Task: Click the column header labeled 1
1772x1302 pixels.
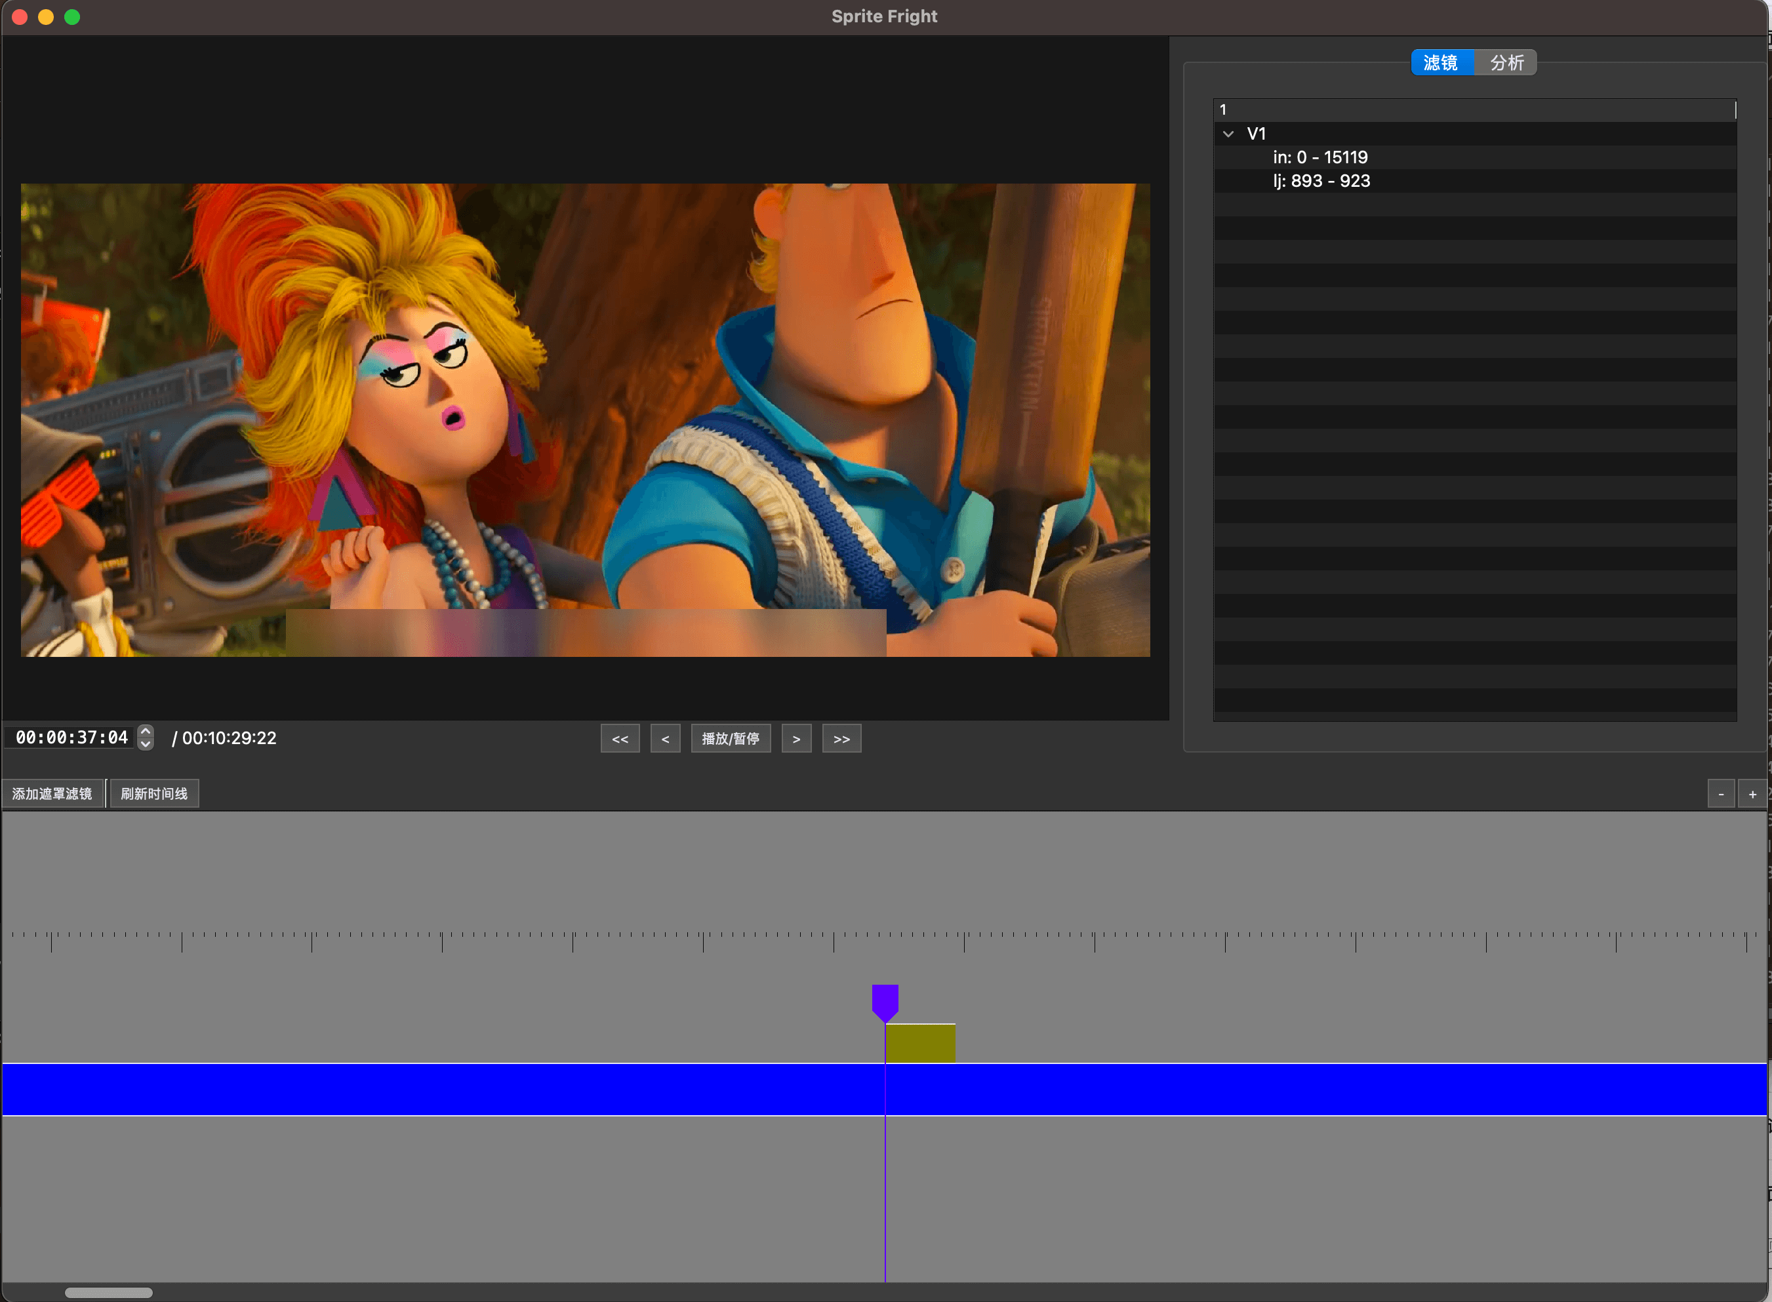Action: coord(1474,109)
